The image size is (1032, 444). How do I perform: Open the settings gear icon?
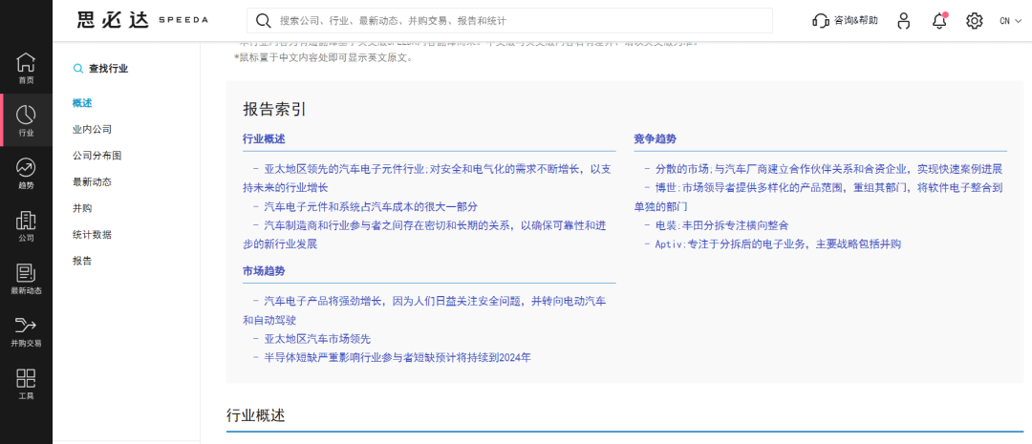(974, 20)
